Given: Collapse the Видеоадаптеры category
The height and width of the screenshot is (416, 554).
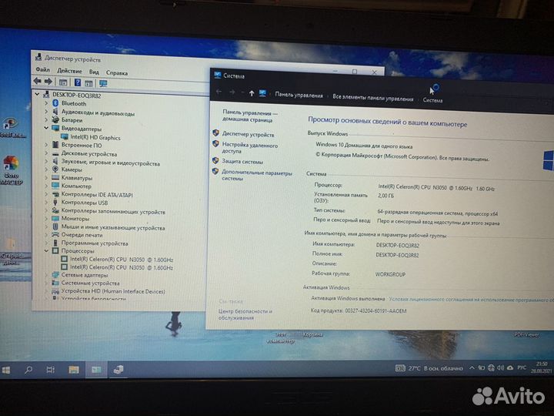Looking at the screenshot, I should (x=46, y=128).
